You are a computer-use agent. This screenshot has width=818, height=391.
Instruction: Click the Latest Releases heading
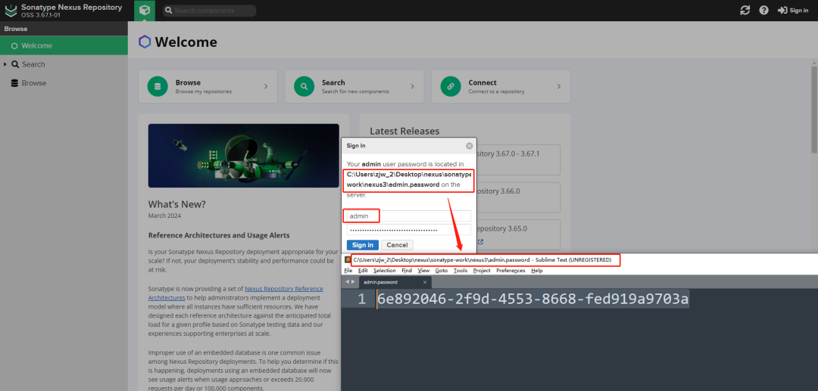pyautogui.click(x=404, y=131)
